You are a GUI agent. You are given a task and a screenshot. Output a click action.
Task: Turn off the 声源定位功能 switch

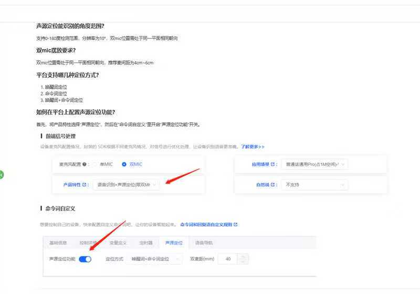tap(85, 259)
